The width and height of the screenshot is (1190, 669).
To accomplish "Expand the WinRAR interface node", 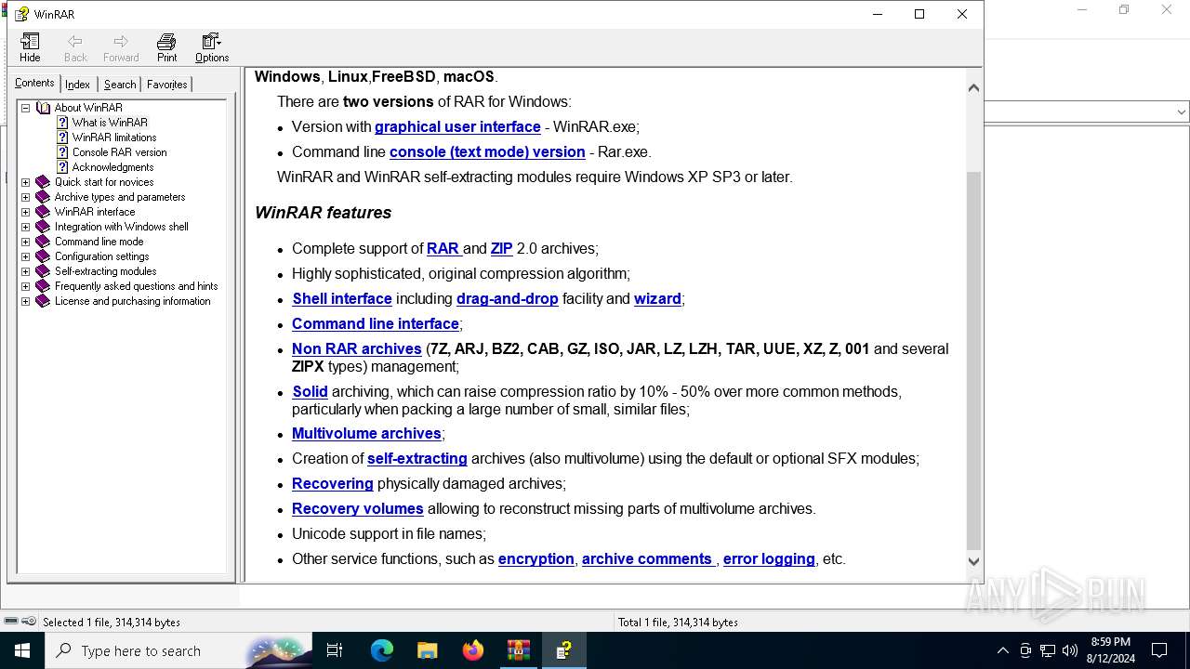I will [26, 212].
